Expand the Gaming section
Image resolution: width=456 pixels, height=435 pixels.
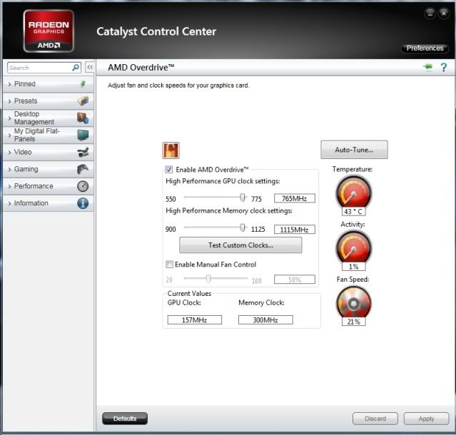(48, 169)
